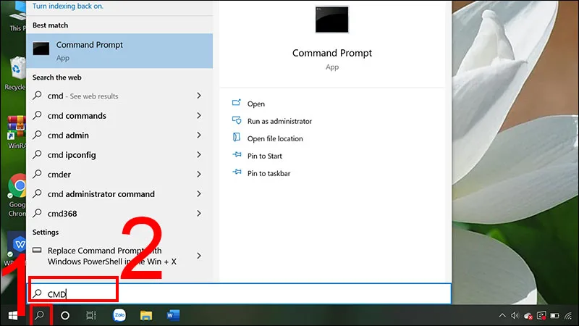
Task: Click 'cmd commands' web suggestion
Action: pos(119,116)
